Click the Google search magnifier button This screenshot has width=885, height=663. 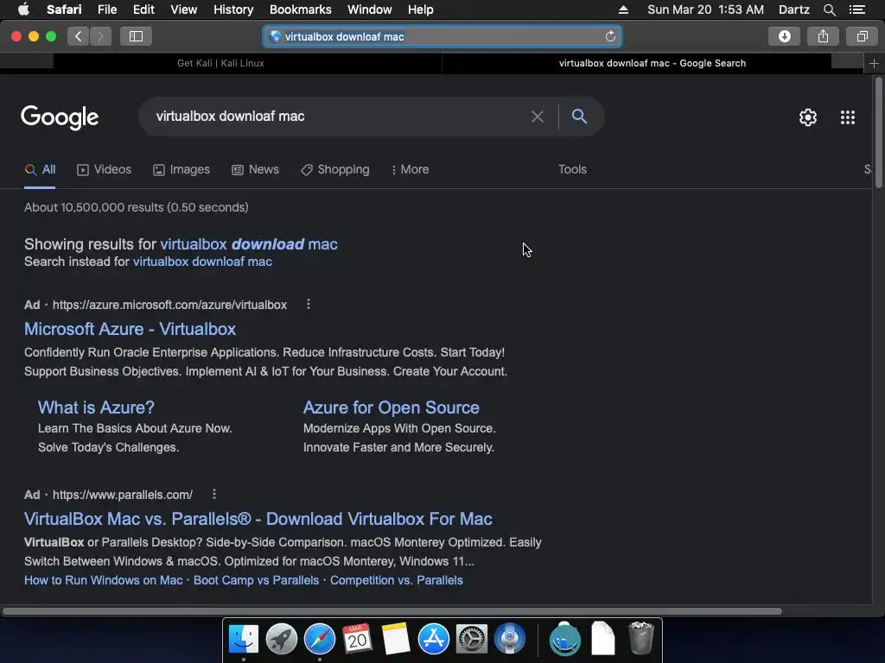click(579, 117)
